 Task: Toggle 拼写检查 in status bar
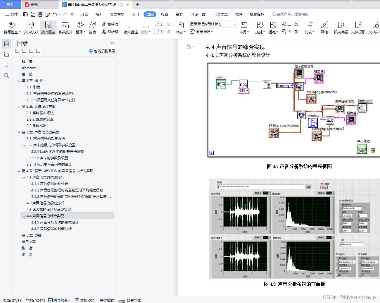58,300
